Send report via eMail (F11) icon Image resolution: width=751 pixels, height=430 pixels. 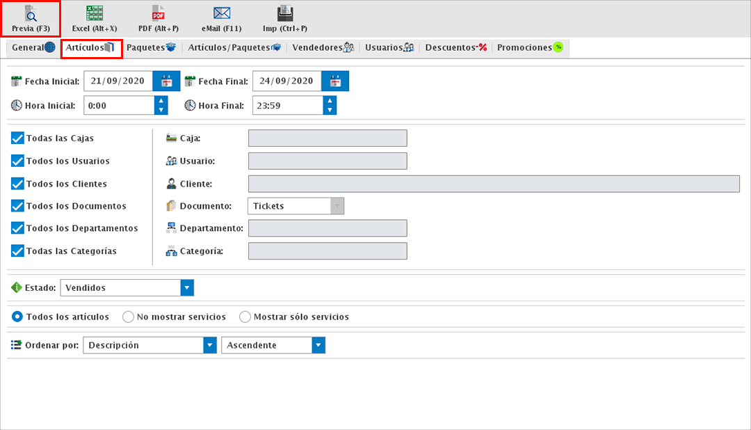click(222, 14)
